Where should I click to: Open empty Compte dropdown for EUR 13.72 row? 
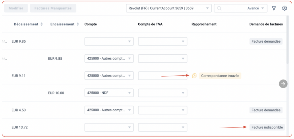109,127
